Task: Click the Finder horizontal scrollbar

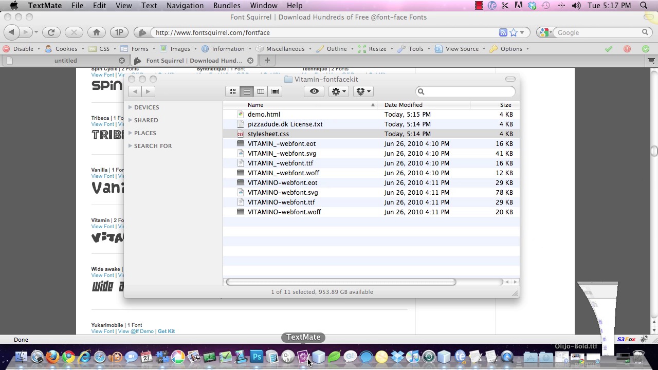Action: coord(341,282)
